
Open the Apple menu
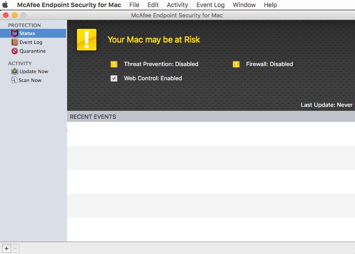tap(5, 5)
